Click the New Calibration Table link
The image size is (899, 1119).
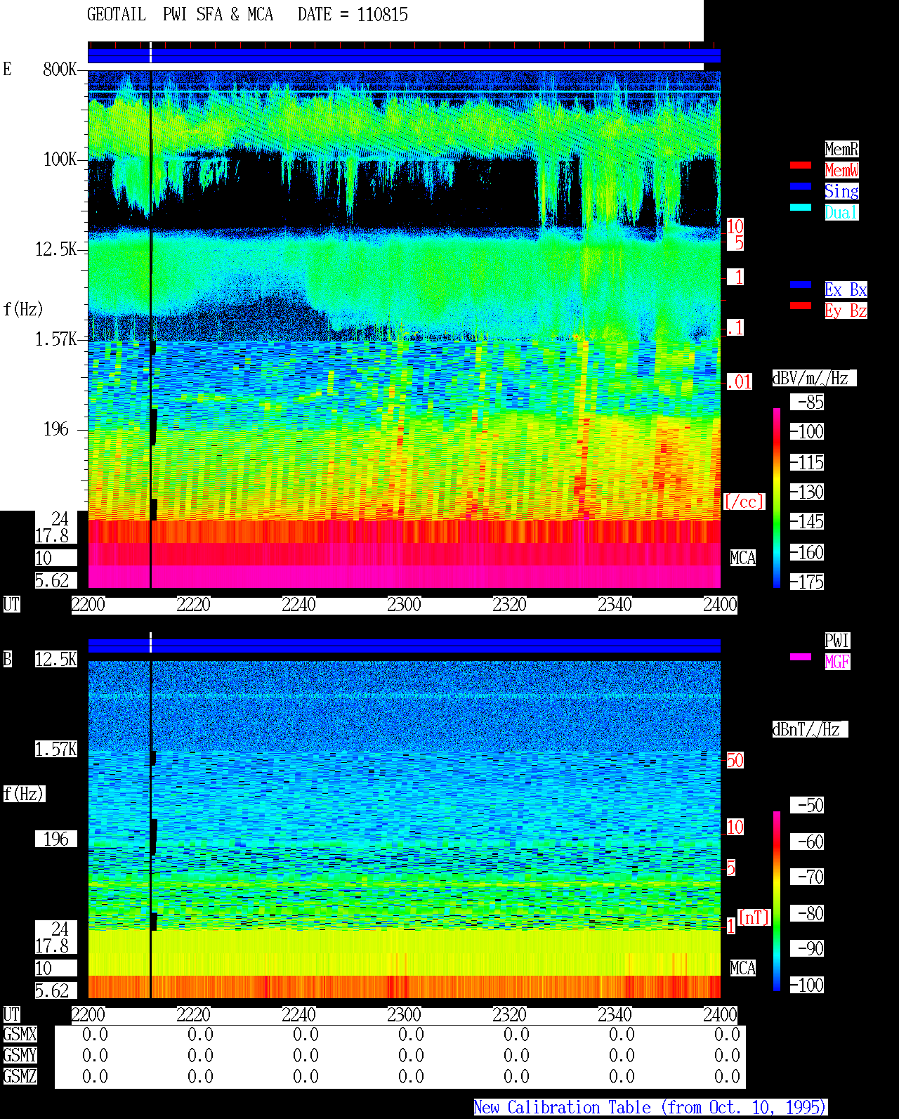tap(650, 1108)
